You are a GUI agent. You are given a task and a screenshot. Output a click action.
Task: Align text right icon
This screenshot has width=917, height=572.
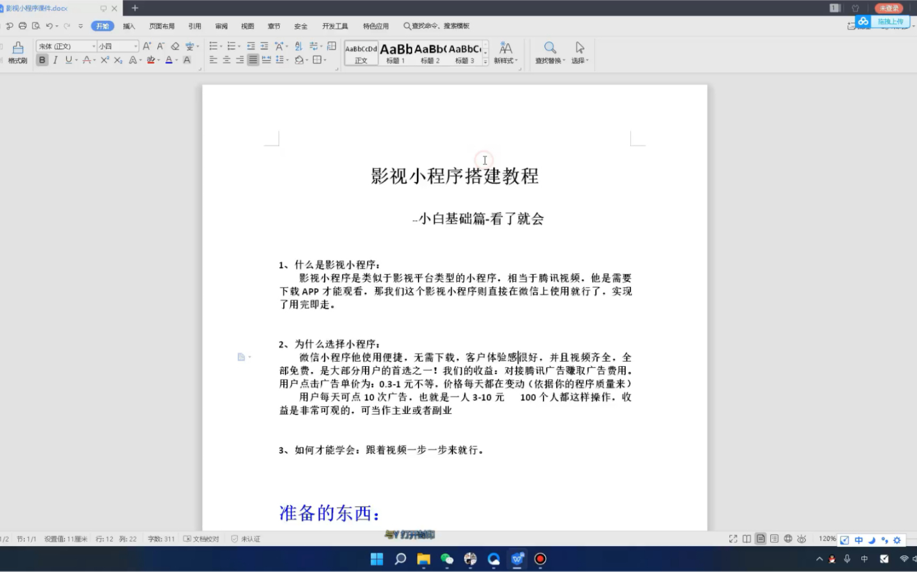coord(239,60)
